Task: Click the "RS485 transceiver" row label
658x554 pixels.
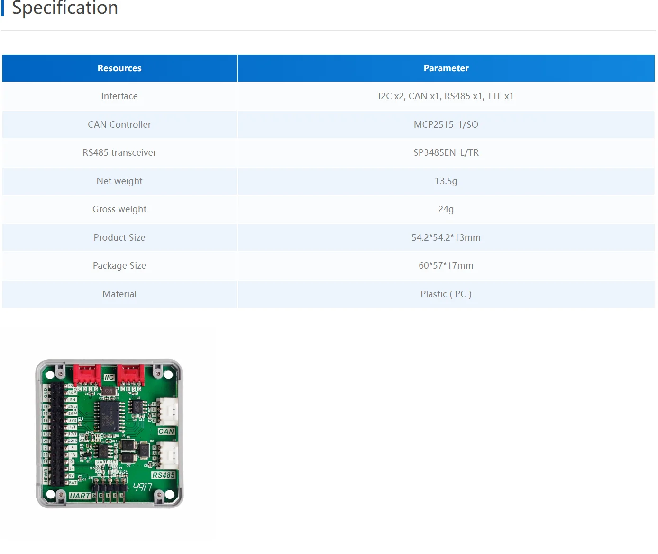Action: point(119,153)
